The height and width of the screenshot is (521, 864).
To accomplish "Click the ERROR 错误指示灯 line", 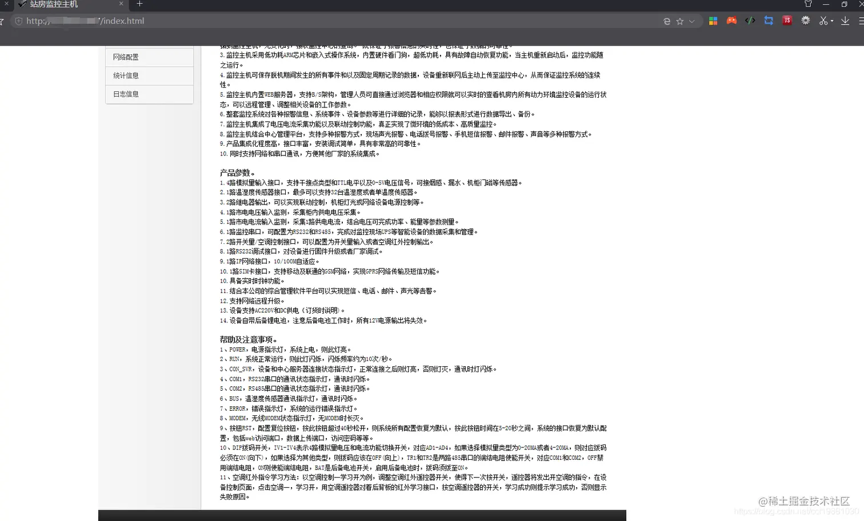I will (289, 409).
